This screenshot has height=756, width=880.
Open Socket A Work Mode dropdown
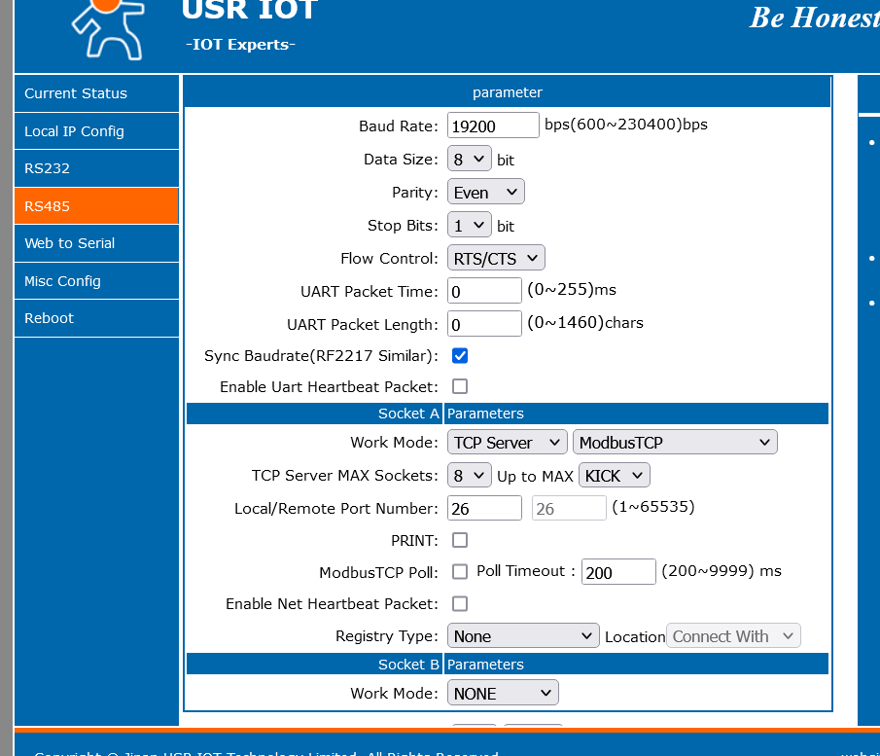coord(507,443)
